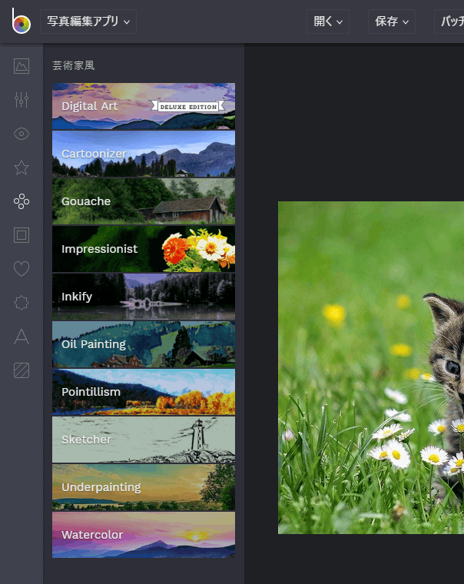Select the Underpainting effect category
Image resolution: width=464 pixels, height=584 pixels.
pyautogui.click(x=144, y=487)
